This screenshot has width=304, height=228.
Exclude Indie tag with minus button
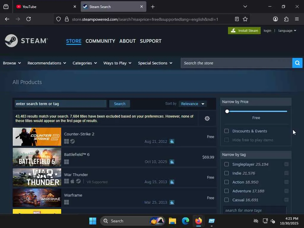(286, 173)
